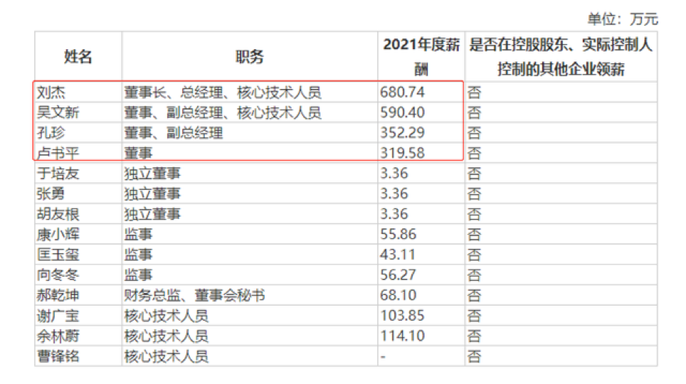The image size is (686, 384).
Task: Click 曹锋铭's salary dash
Action: click(x=384, y=356)
